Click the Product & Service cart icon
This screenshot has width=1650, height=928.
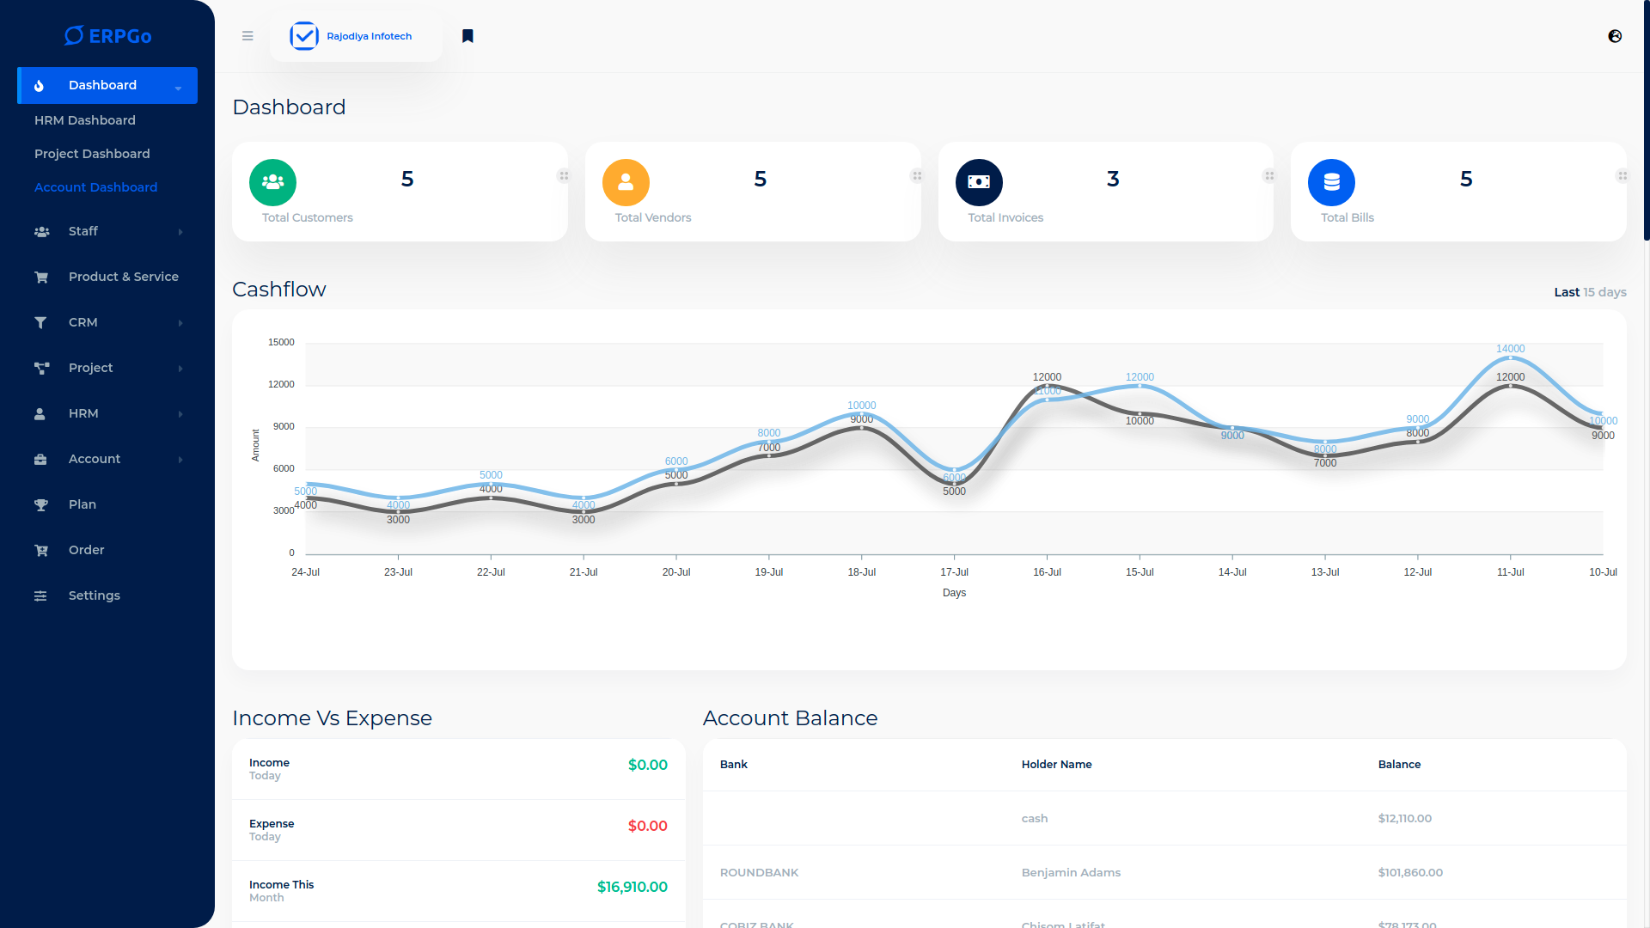41,277
